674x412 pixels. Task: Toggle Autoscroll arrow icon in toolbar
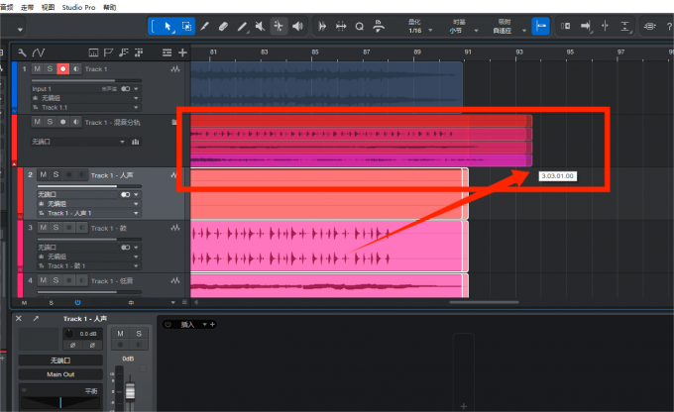[586, 26]
